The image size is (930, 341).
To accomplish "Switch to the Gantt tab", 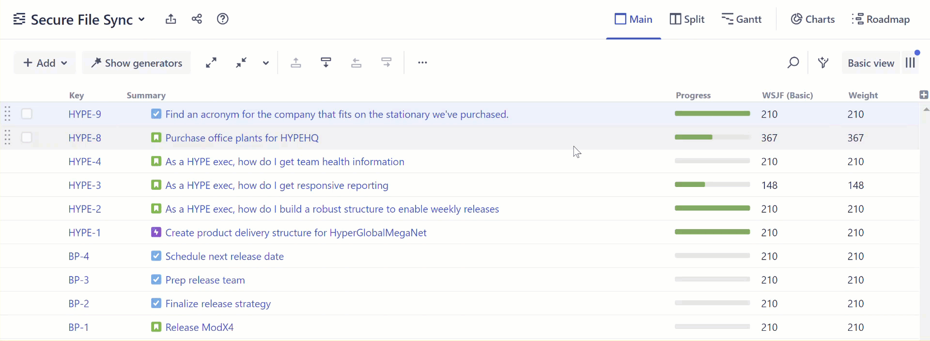I will (x=741, y=19).
